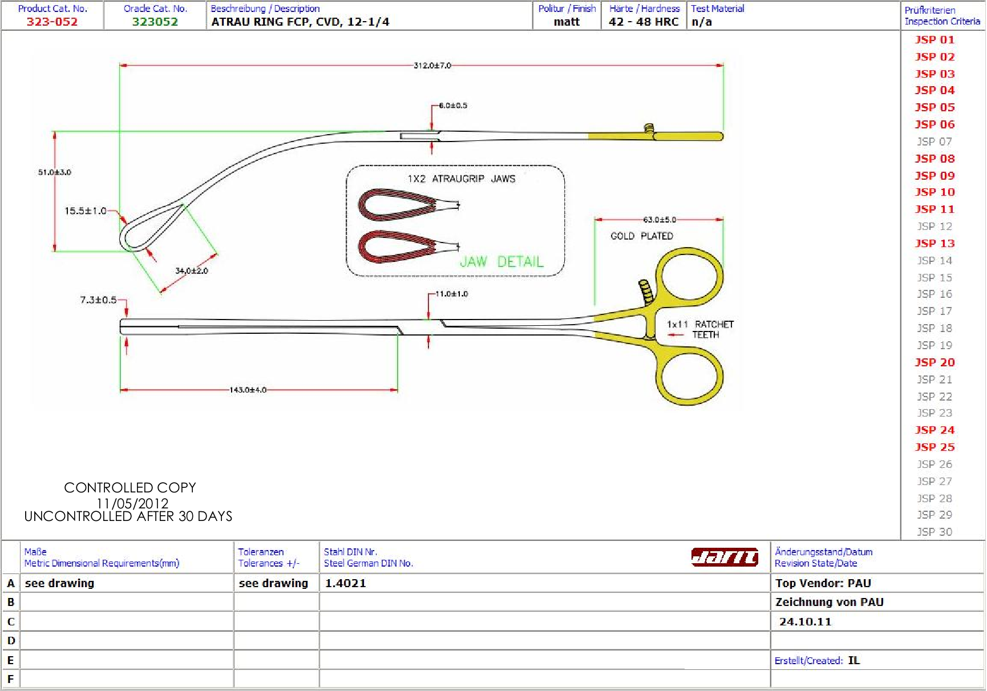
Task: Click the Jarit logo
Action: 725,557
